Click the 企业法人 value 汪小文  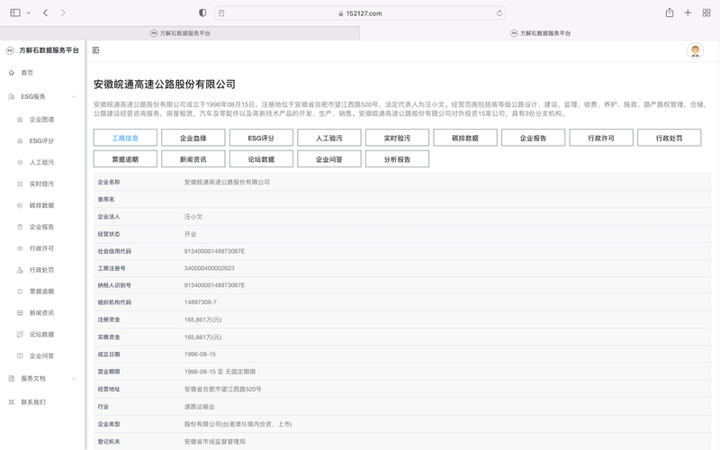[193, 217]
